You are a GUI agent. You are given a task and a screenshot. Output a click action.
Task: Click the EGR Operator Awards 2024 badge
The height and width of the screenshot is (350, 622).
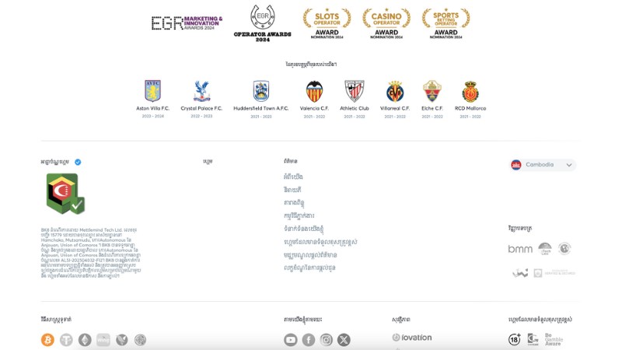[x=262, y=22]
